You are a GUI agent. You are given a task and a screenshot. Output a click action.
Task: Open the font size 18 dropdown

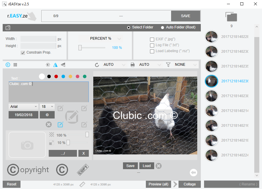click(x=47, y=107)
